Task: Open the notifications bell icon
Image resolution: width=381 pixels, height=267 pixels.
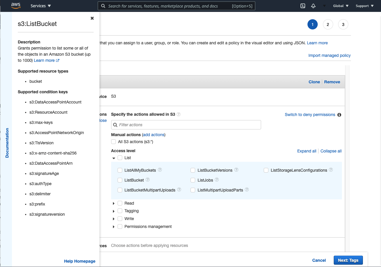Action: tap(313, 6)
